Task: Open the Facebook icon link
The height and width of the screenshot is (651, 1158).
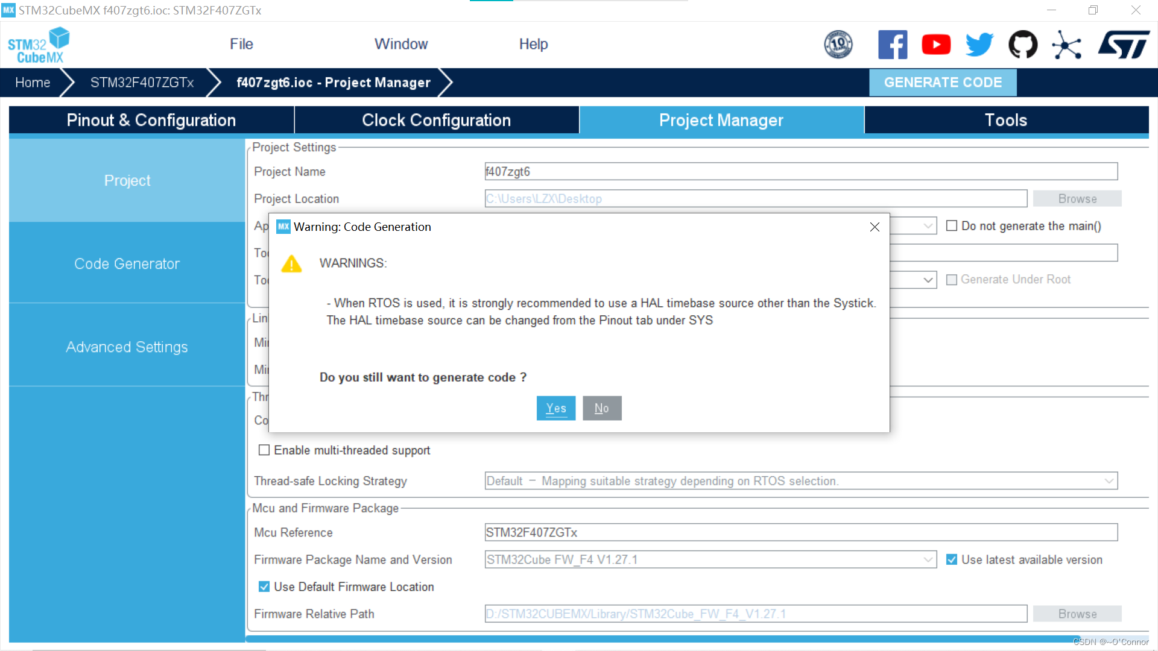Action: pos(893,45)
